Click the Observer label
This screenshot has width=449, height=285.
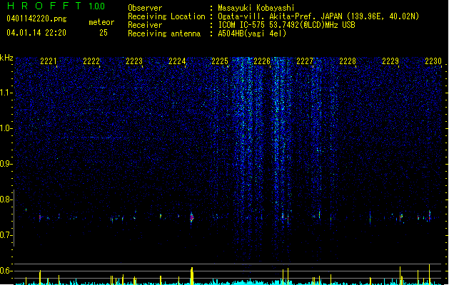click(x=145, y=8)
